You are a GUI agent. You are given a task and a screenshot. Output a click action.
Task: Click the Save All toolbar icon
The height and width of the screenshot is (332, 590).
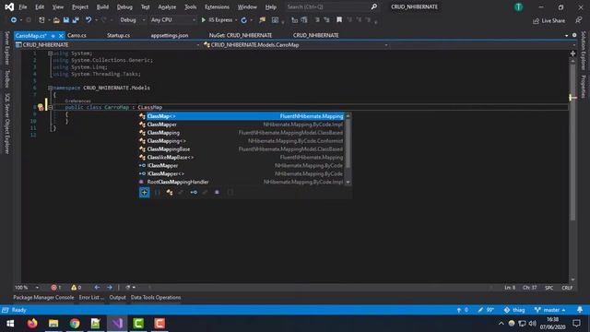(x=76, y=20)
